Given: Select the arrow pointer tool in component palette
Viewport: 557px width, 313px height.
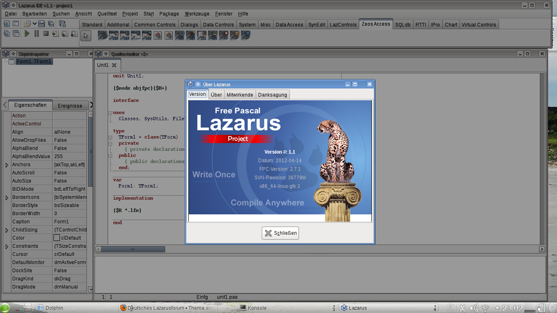Looking at the screenshot, I should pyautogui.click(x=86, y=36).
